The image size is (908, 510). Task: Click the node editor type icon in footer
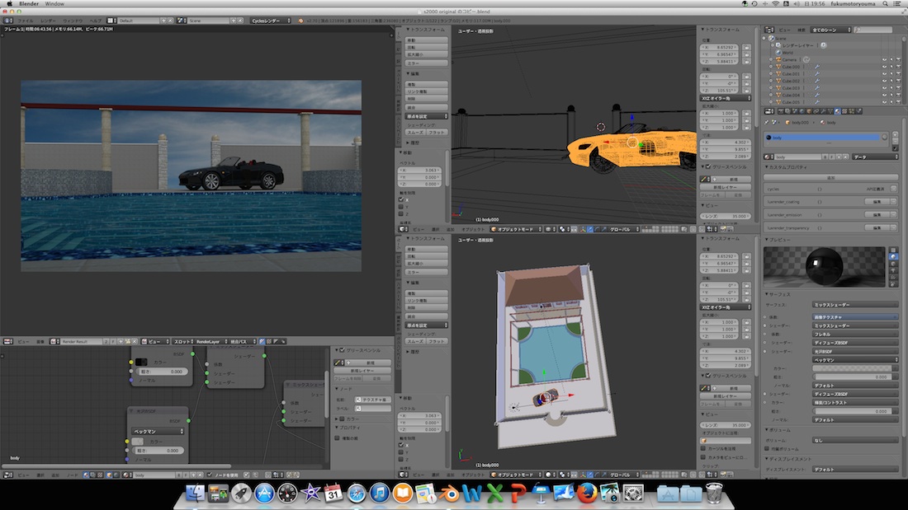(x=8, y=475)
